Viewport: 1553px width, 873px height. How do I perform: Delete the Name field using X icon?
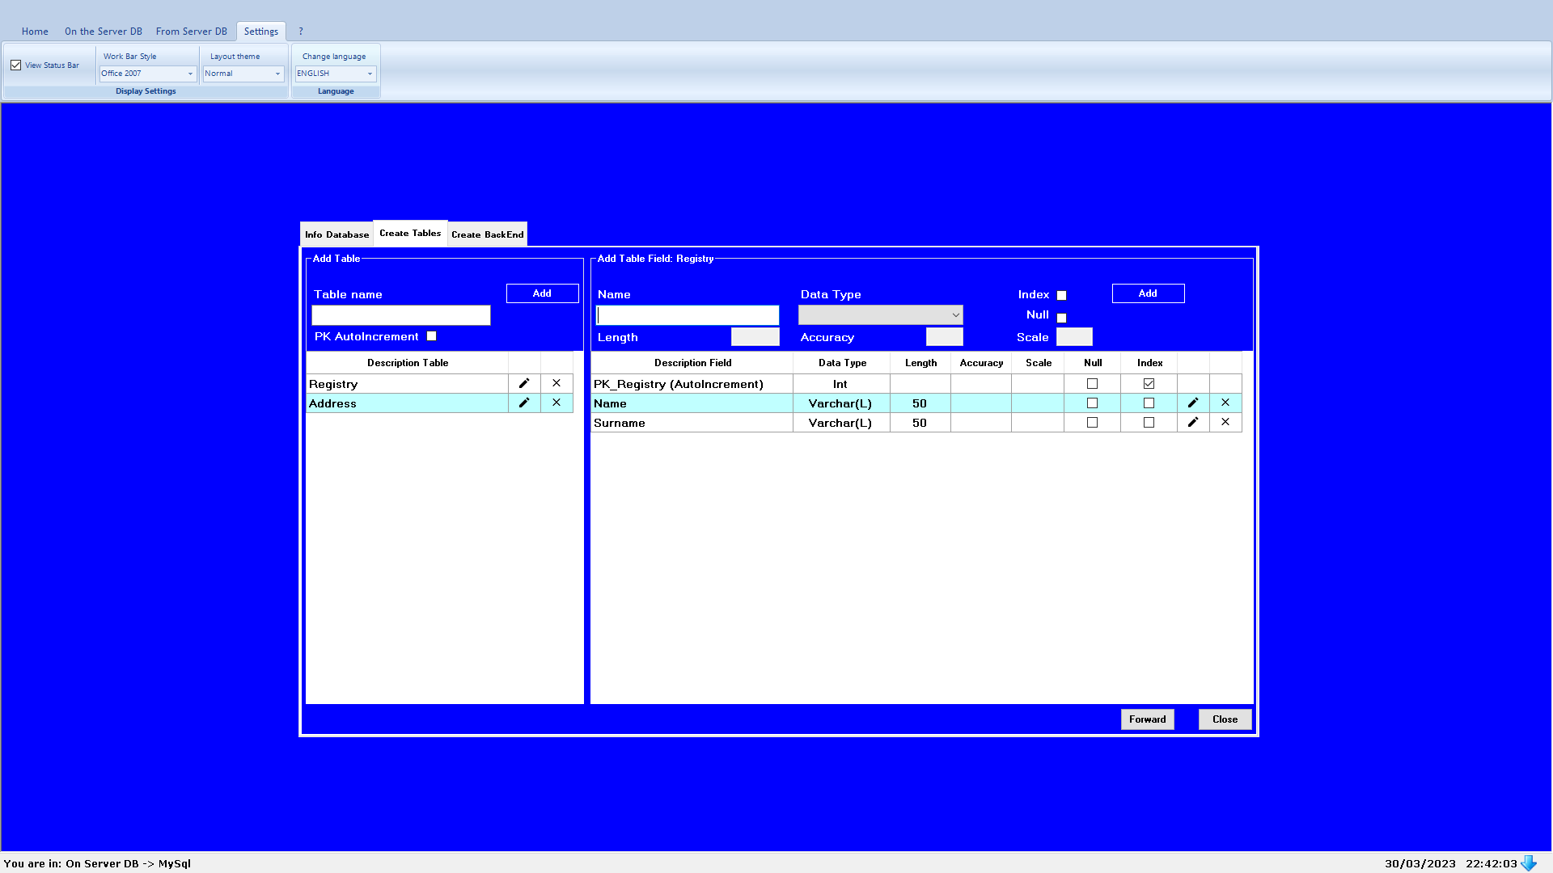coord(1225,403)
